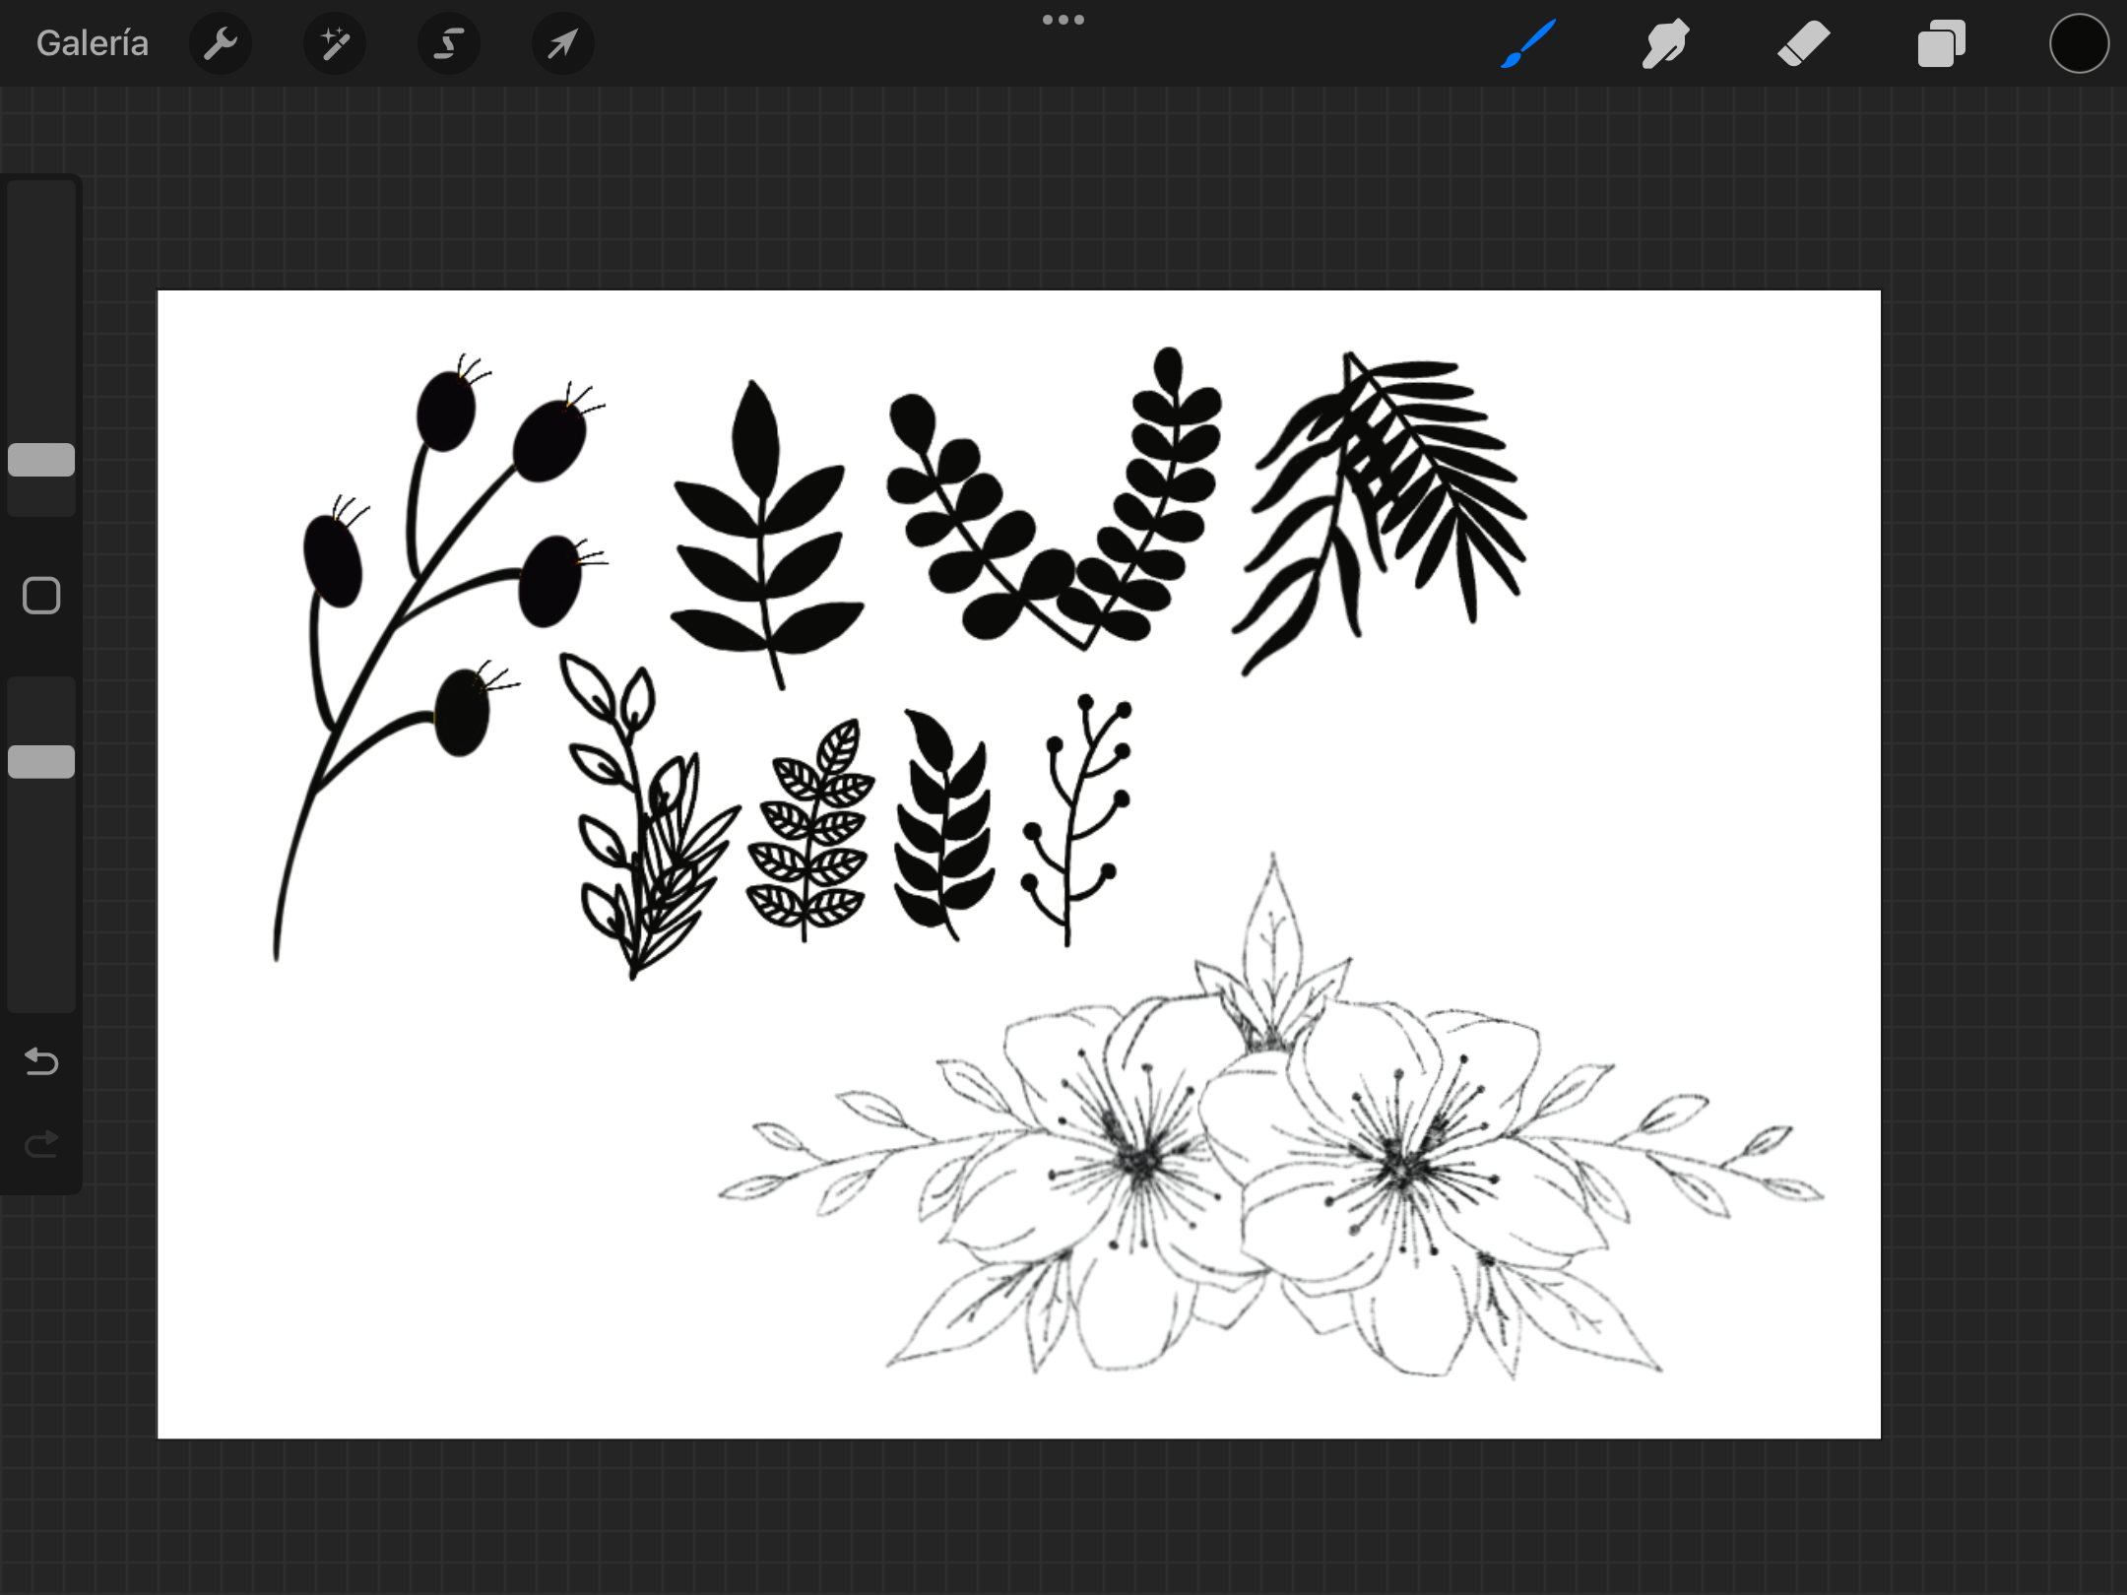Tap the three-dot multitasking menu
This screenshot has width=2127, height=1595.
pyautogui.click(x=1063, y=20)
